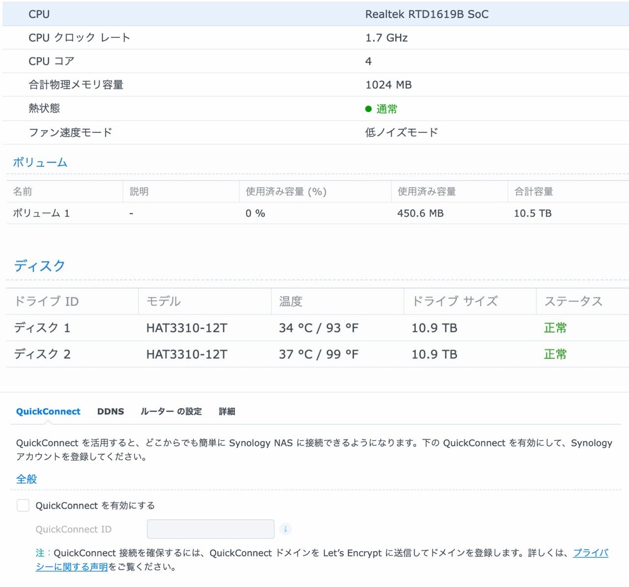Select the QuickConnect tab
Viewport: 629px width, 587px height.
click(x=48, y=411)
